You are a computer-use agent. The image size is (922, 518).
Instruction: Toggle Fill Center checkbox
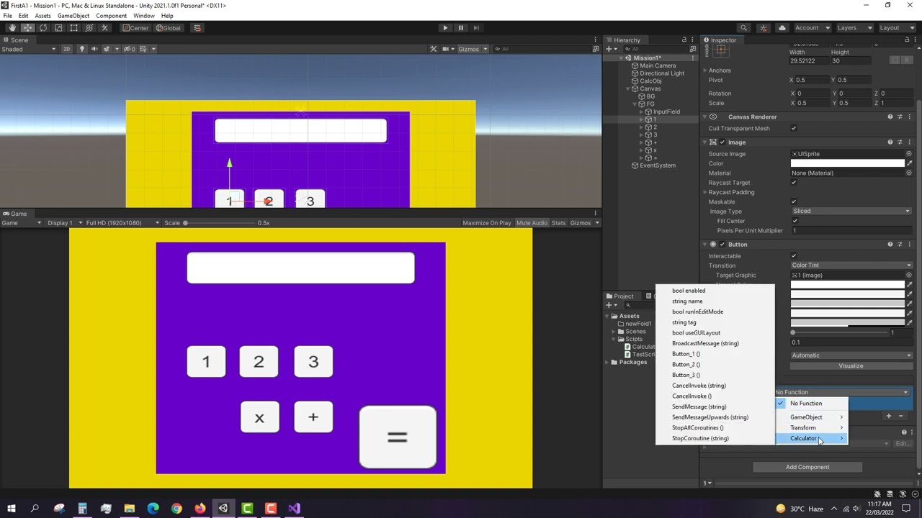[x=794, y=221]
